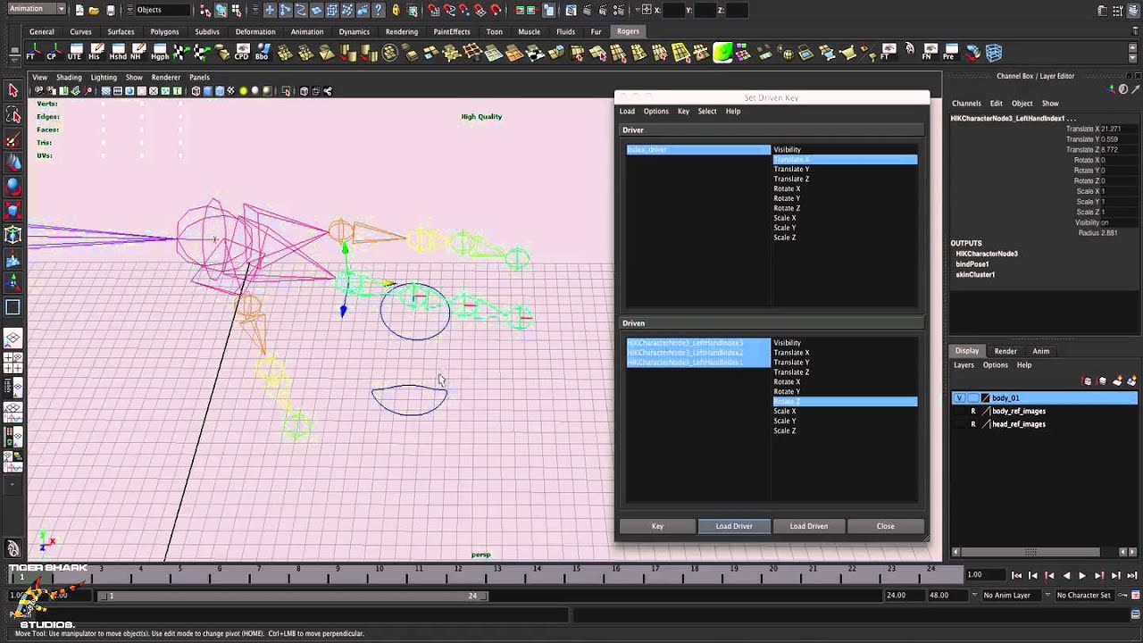Click the Hgph shelf icon
The height and width of the screenshot is (643, 1143).
point(160,53)
